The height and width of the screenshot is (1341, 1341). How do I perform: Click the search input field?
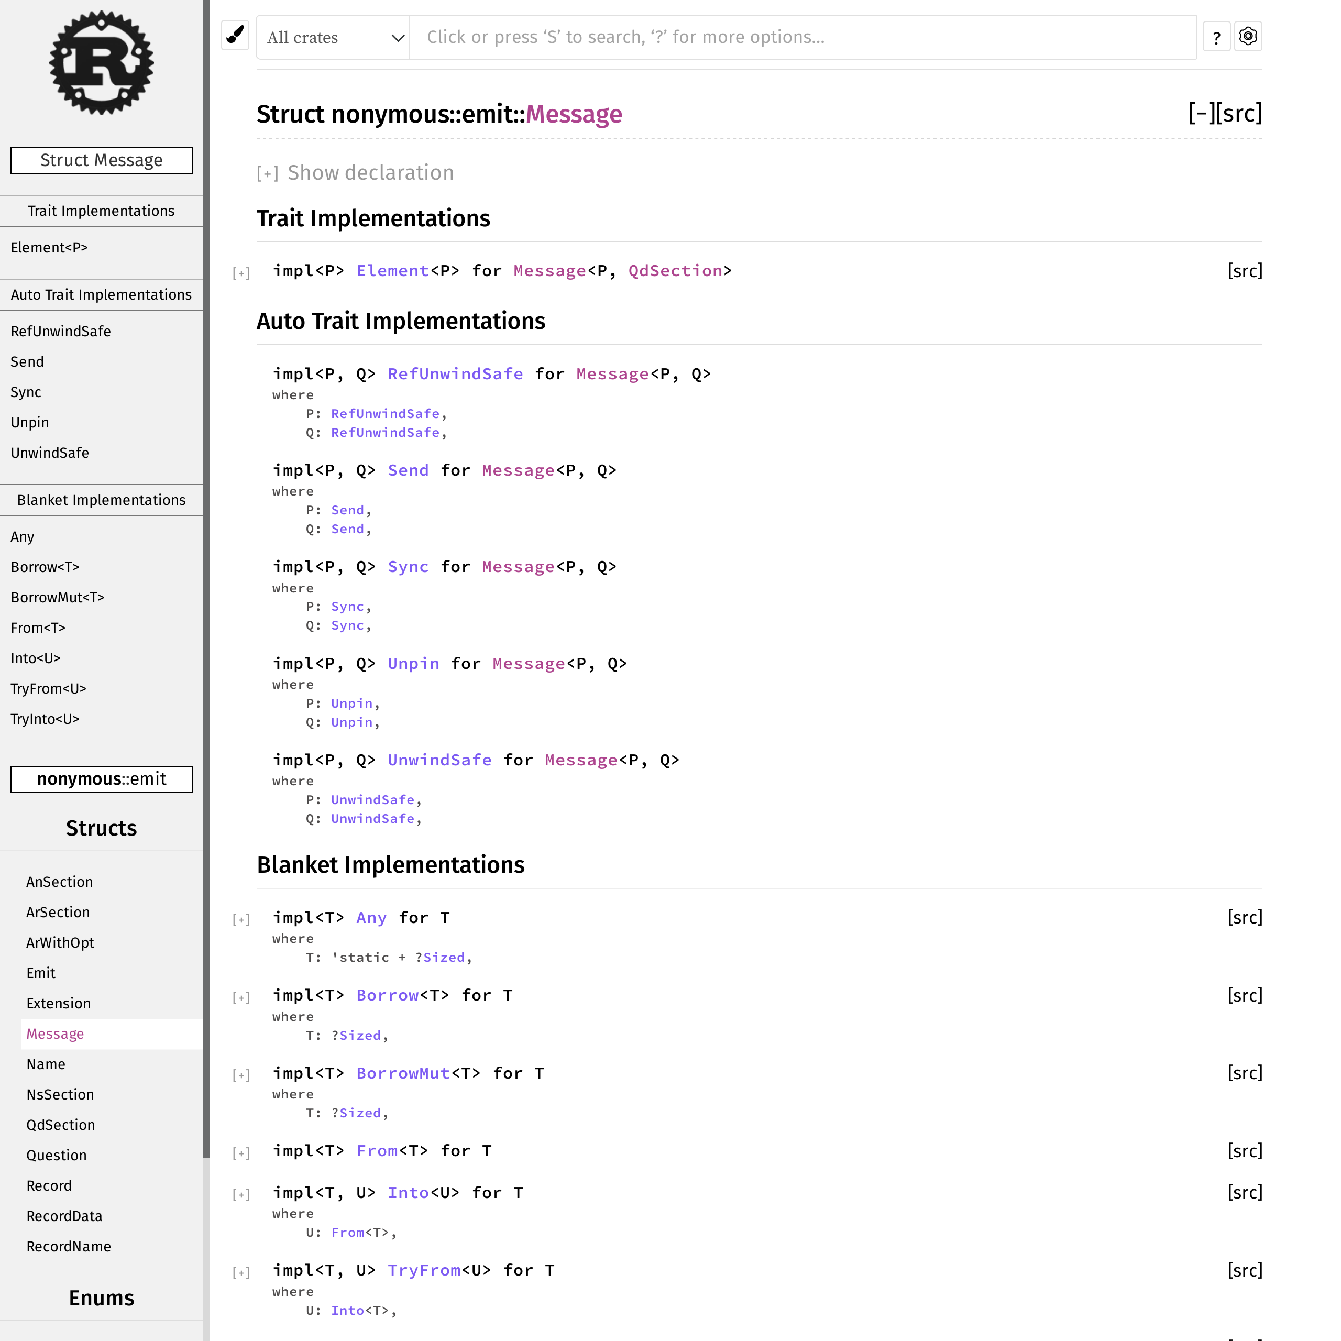[x=803, y=38]
